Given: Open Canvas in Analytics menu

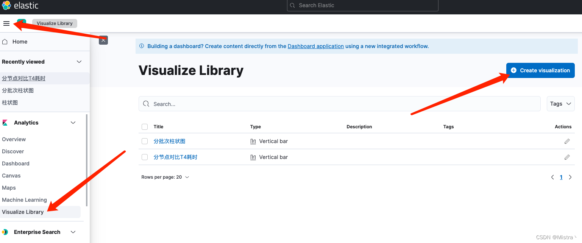Looking at the screenshot, I should (11, 176).
